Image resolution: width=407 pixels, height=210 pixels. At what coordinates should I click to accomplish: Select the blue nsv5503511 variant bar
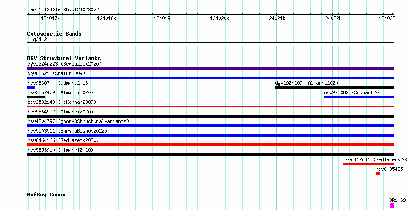coord(210,135)
